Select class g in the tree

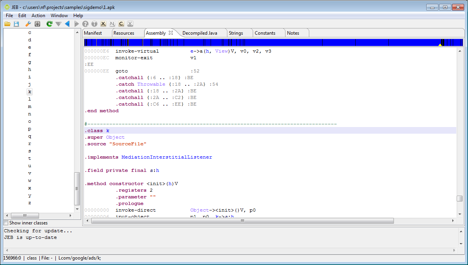click(30, 62)
